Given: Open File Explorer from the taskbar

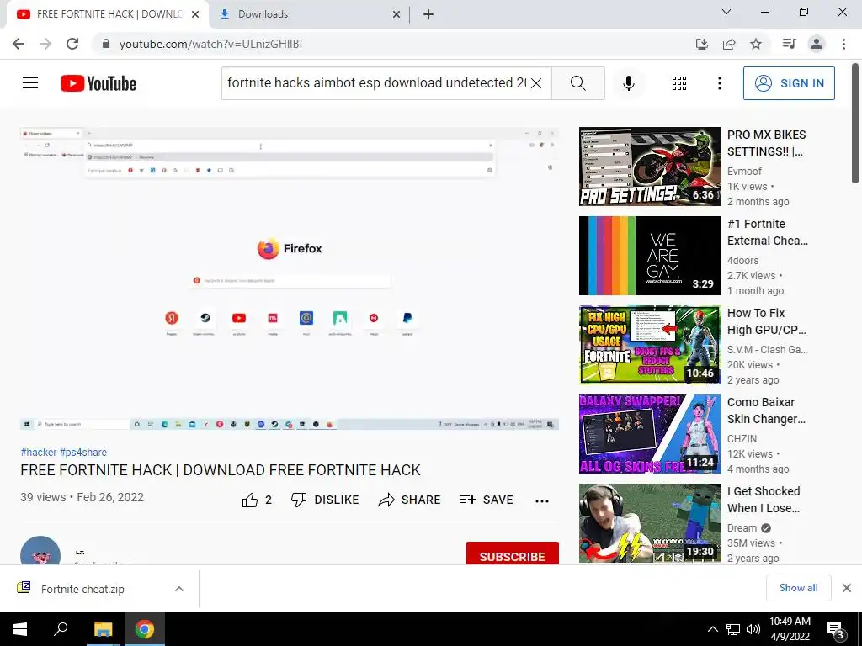Looking at the screenshot, I should [x=103, y=629].
